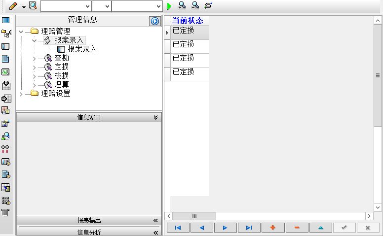This screenshot has width=383, height=236.
Task: Click the blue up-triangle edit record button
Action: (321, 228)
